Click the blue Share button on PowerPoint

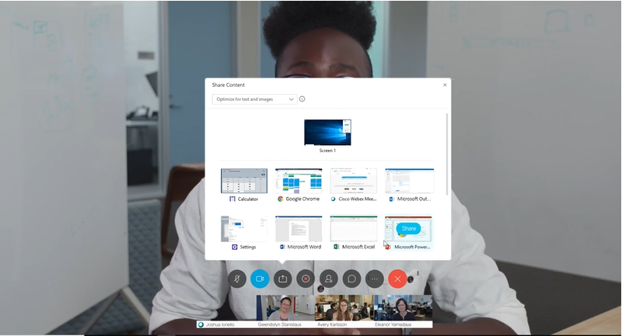[x=409, y=228]
